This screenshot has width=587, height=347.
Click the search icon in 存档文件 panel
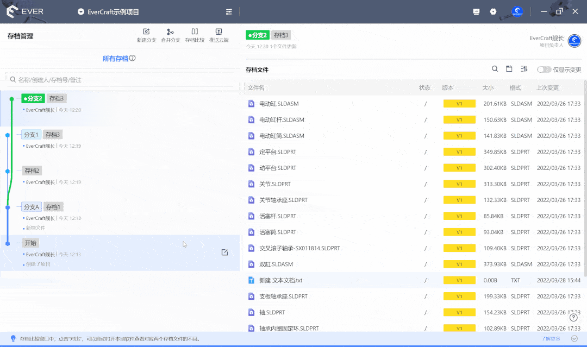[495, 69]
